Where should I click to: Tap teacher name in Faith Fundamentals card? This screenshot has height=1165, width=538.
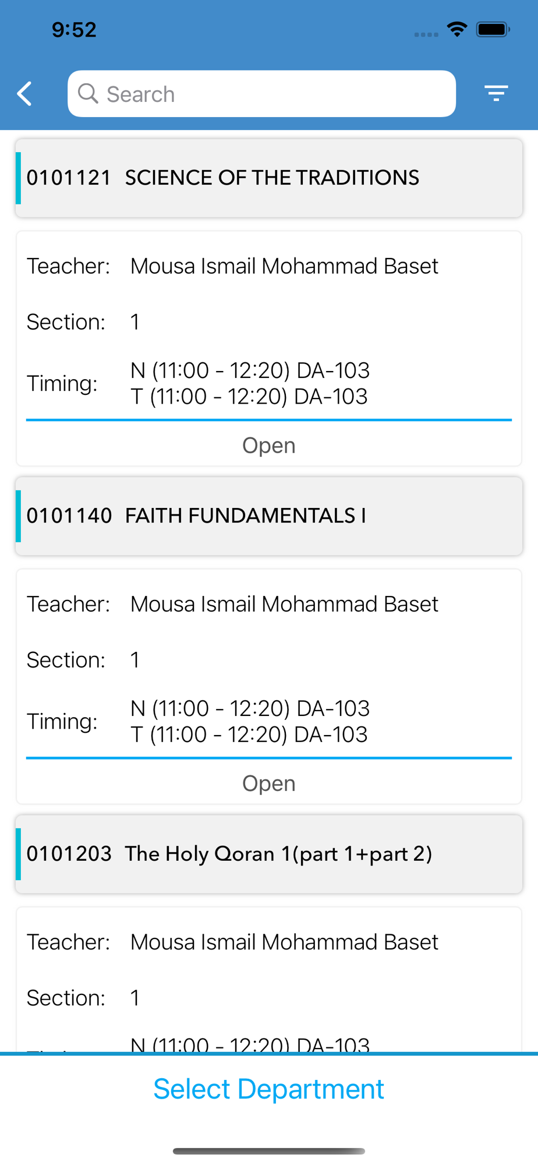pyautogui.click(x=284, y=604)
